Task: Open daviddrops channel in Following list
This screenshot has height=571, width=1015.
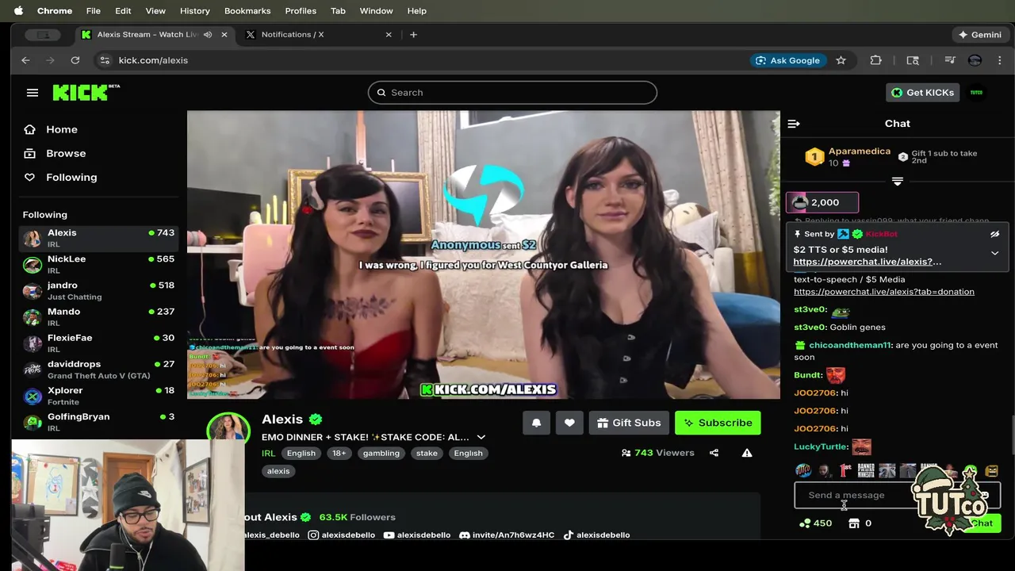Action: coord(99,370)
